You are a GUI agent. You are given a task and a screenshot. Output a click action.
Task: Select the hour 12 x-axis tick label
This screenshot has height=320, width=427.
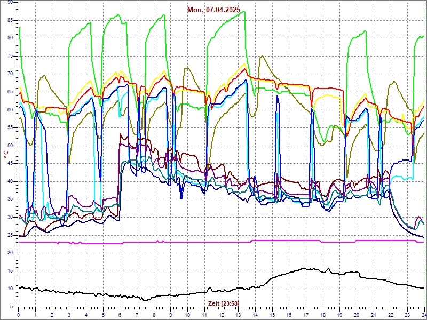point(222,315)
